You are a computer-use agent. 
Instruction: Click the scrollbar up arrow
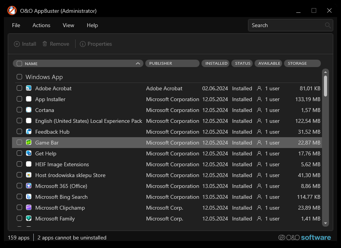[x=325, y=72]
